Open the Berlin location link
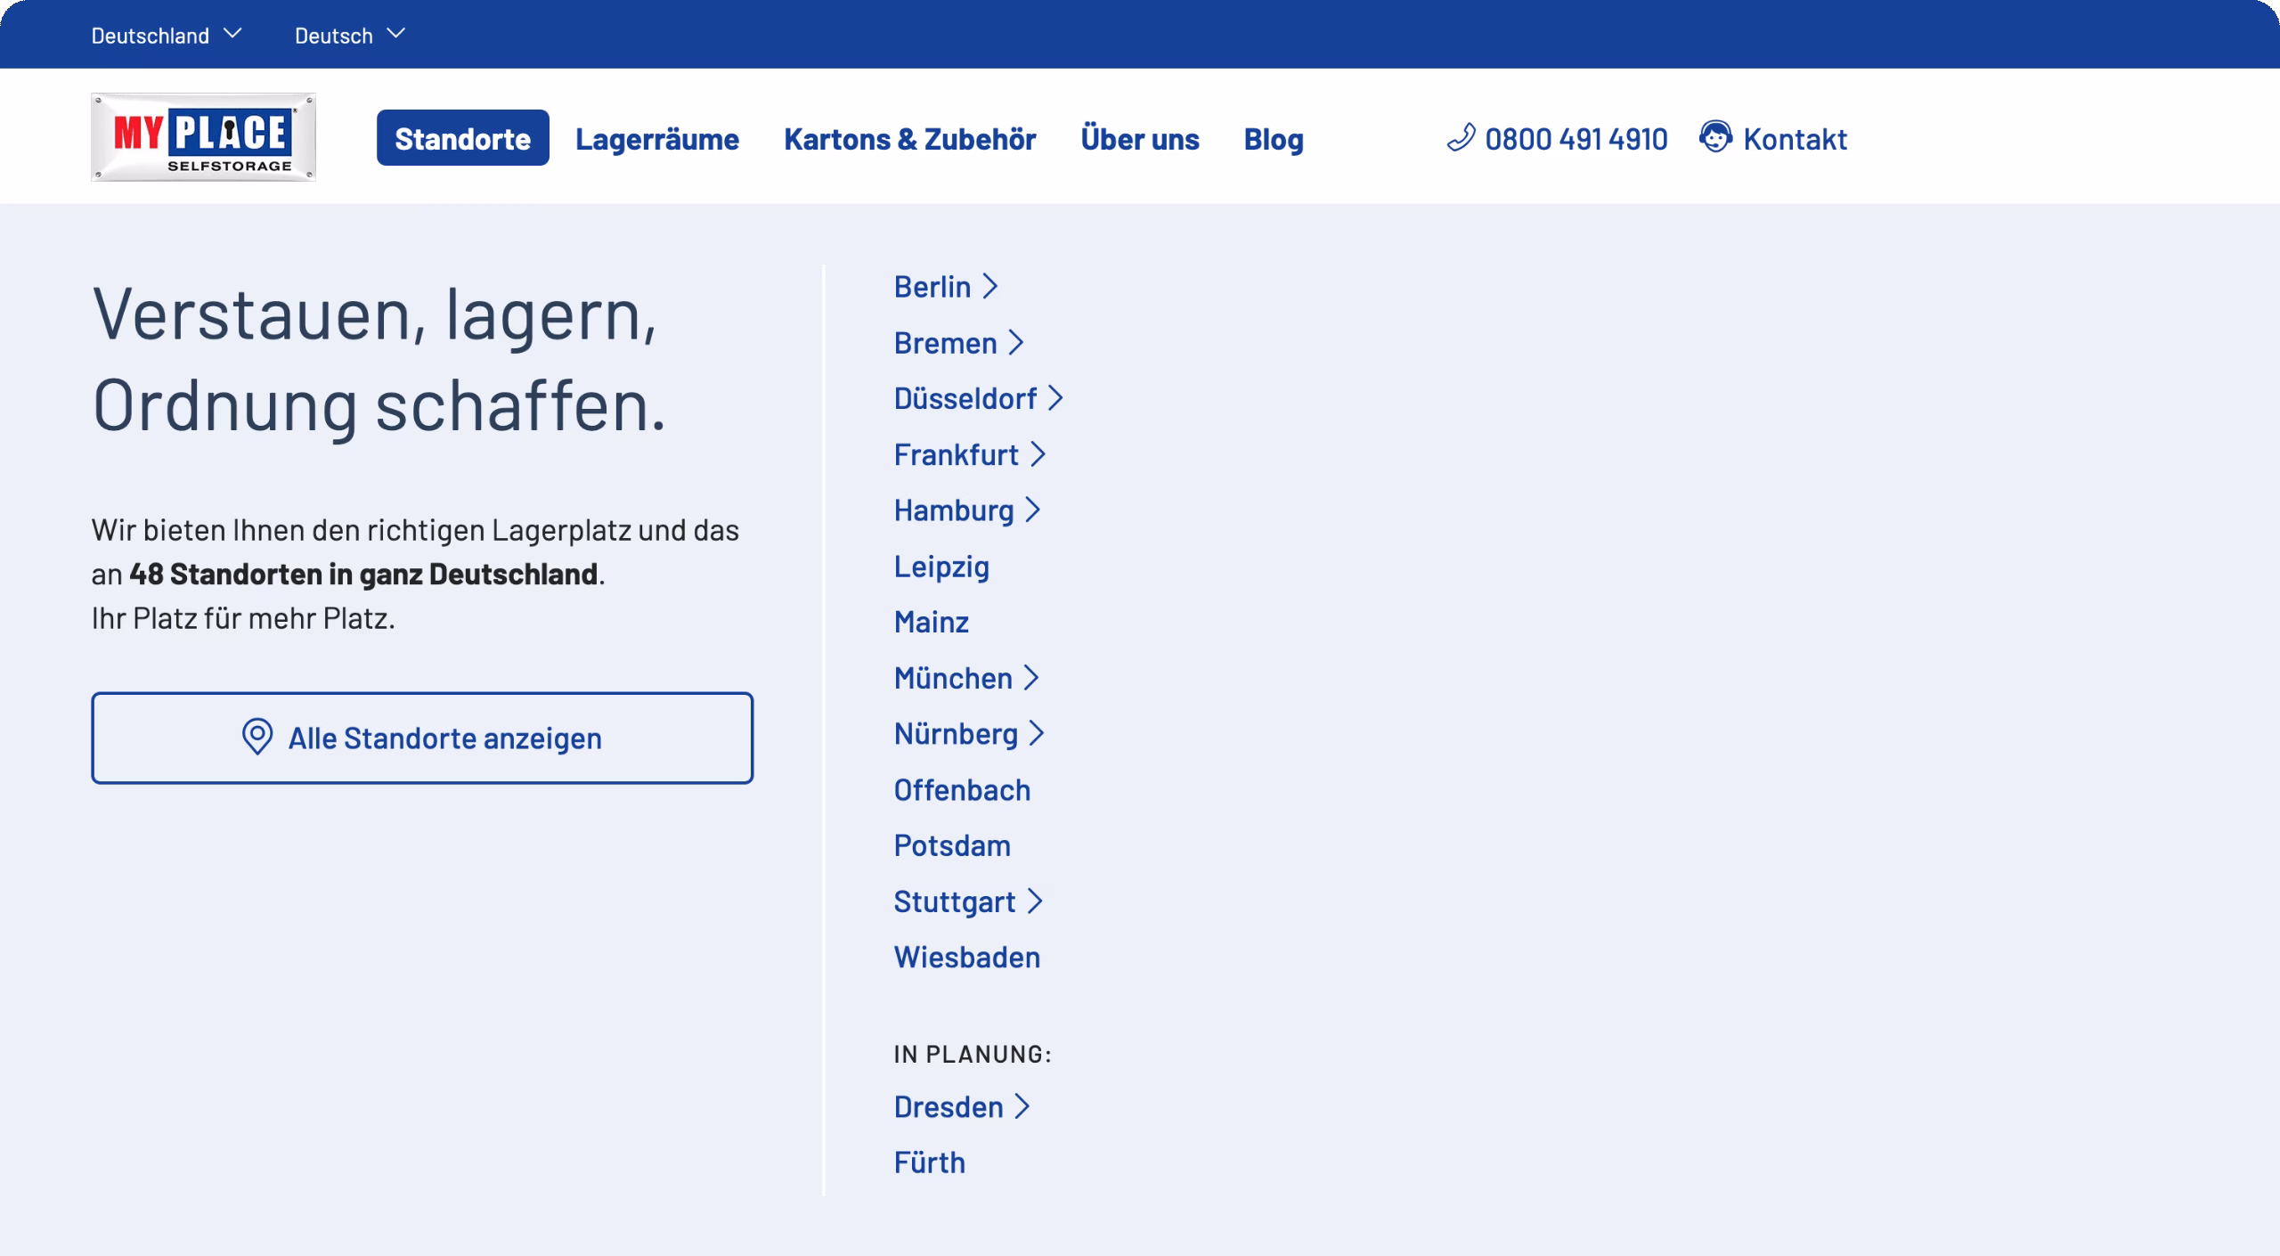 tap(932, 287)
